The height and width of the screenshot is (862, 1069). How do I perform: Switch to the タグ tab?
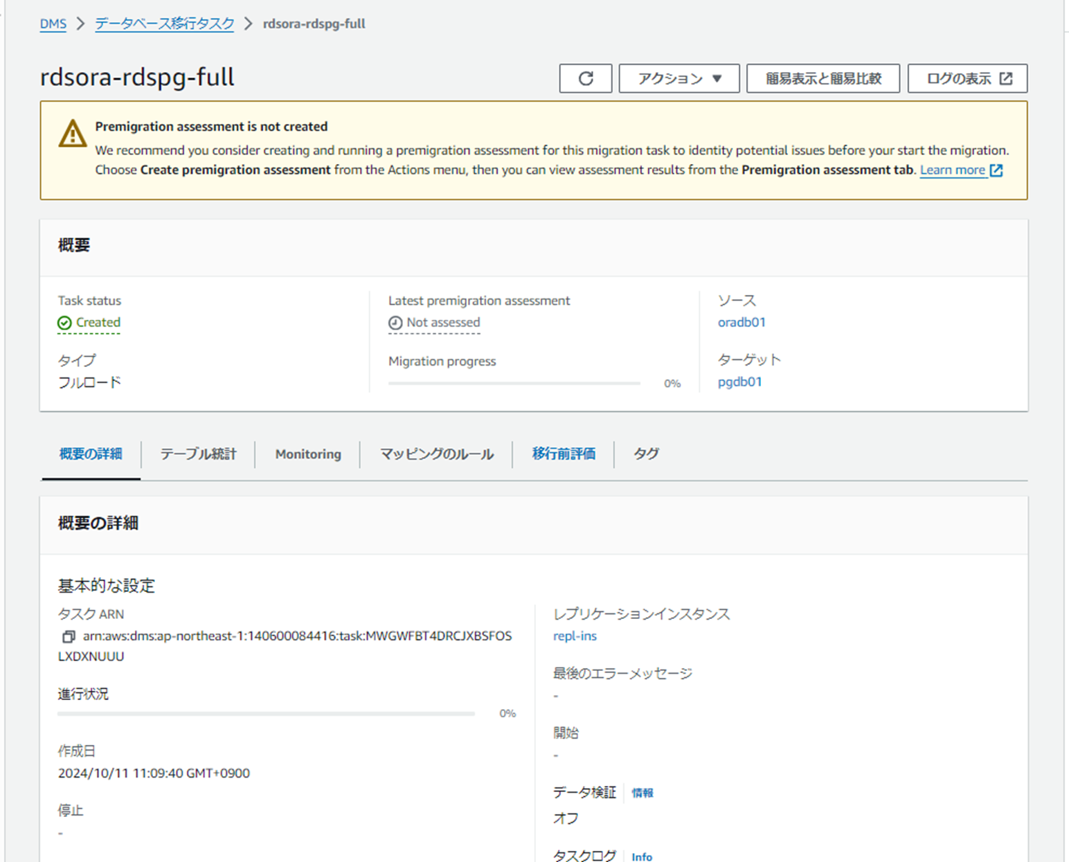[646, 454]
